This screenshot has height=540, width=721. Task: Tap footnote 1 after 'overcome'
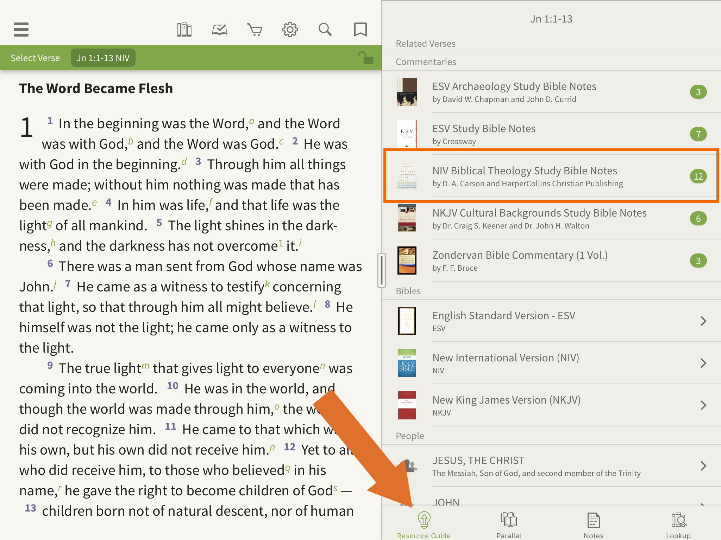[281, 243]
